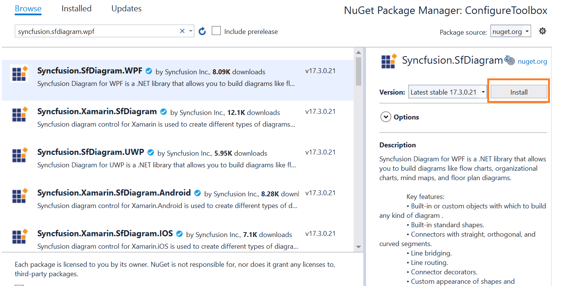Click the package icon in details pane
562x286 pixels.
389,61
